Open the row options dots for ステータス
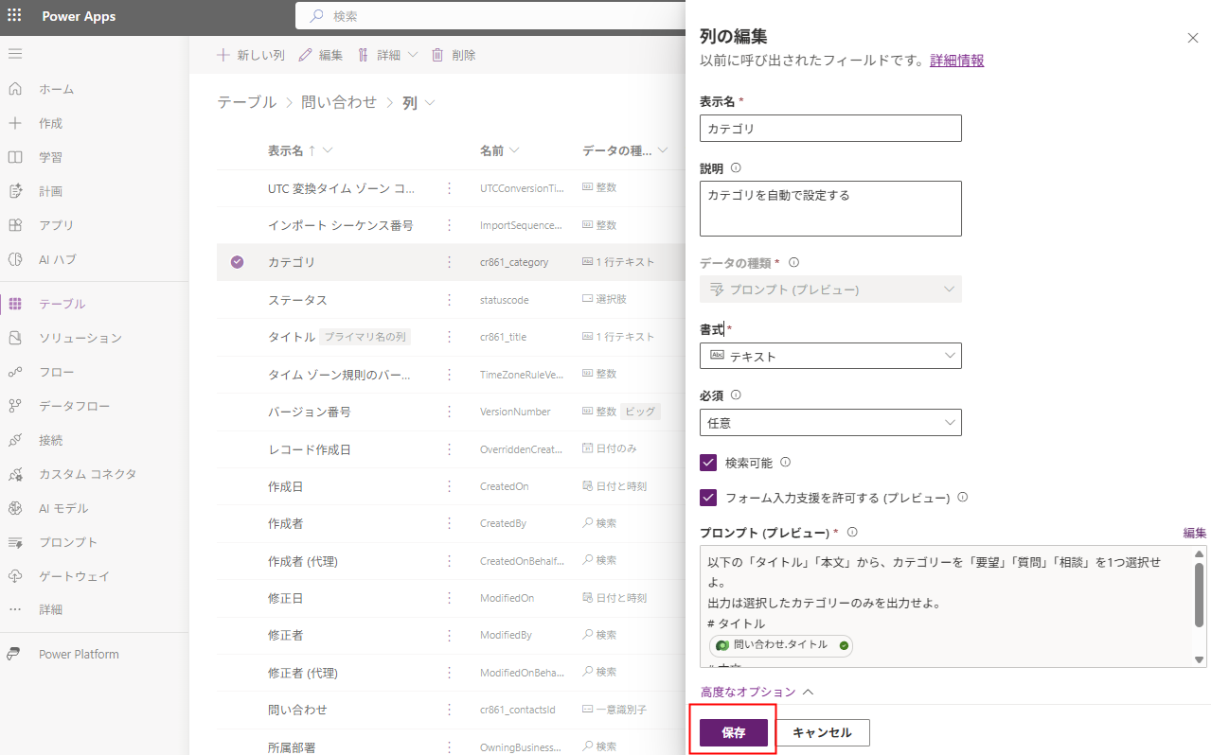This screenshot has height=755, width=1211. coord(449,300)
